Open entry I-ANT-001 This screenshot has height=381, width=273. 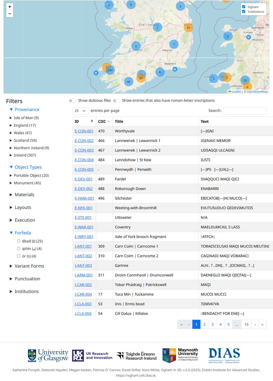(83, 246)
